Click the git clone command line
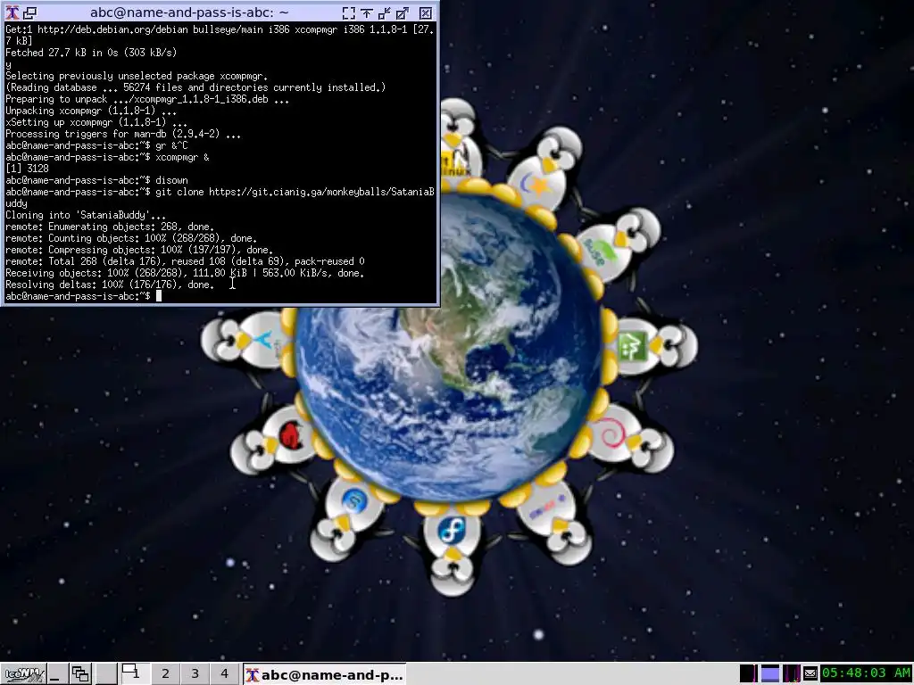Image resolution: width=914 pixels, height=685 pixels. [x=220, y=197]
